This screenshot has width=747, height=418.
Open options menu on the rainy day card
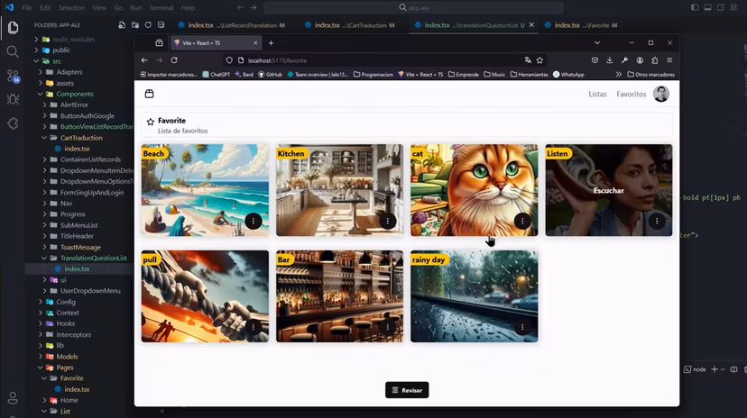[x=522, y=327]
